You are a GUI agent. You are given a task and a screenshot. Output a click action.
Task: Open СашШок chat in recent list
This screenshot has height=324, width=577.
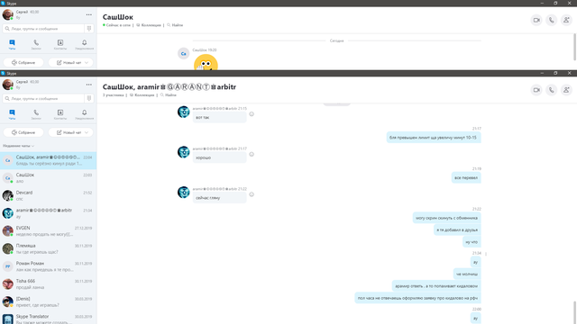click(48, 178)
